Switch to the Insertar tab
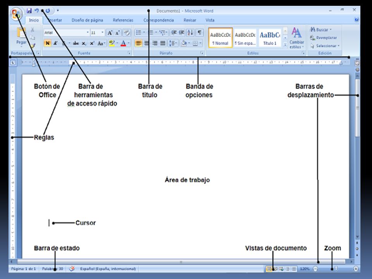 pyautogui.click(x=55, y=20)
